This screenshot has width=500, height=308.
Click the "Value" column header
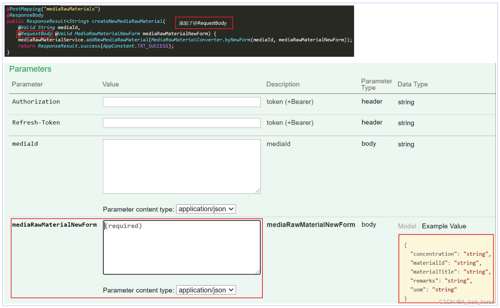111,84
